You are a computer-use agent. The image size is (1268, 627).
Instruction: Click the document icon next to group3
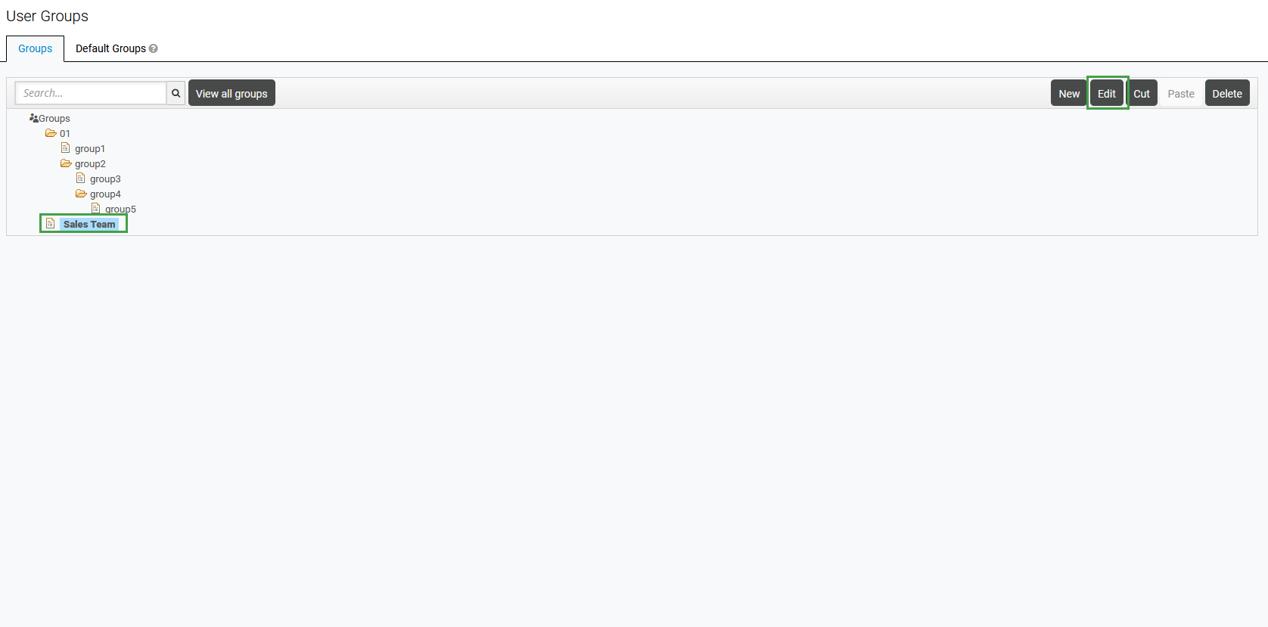[x=81, y=178]
